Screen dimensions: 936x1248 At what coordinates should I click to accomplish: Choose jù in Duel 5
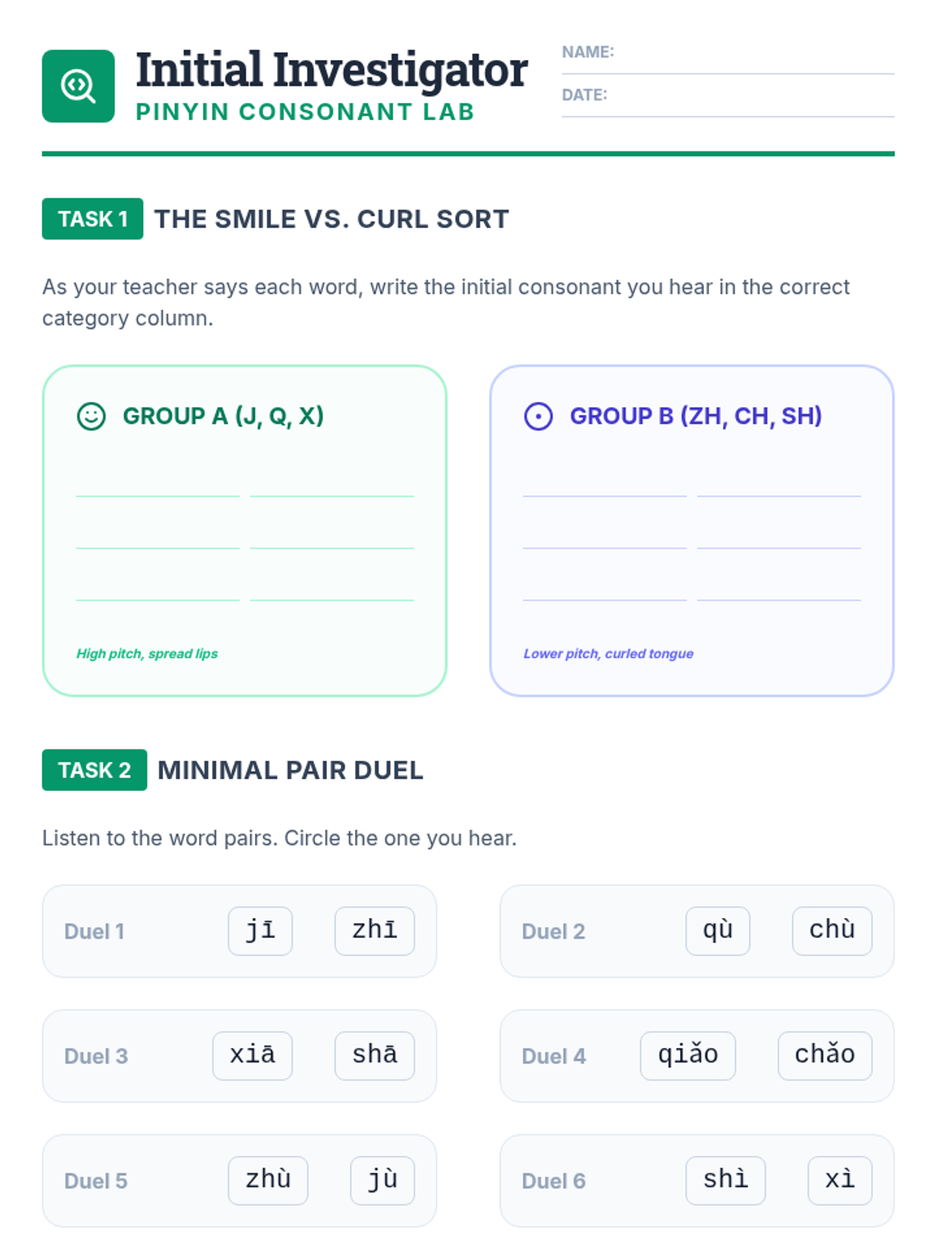pos(382,1180)
